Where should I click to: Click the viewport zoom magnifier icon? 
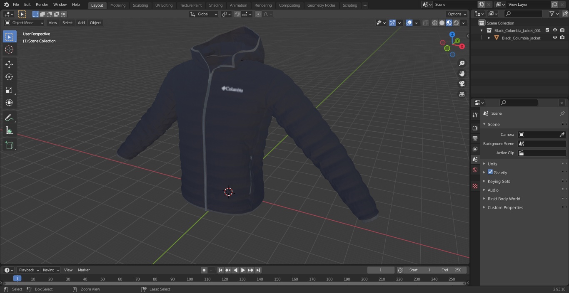coord(462,63)
